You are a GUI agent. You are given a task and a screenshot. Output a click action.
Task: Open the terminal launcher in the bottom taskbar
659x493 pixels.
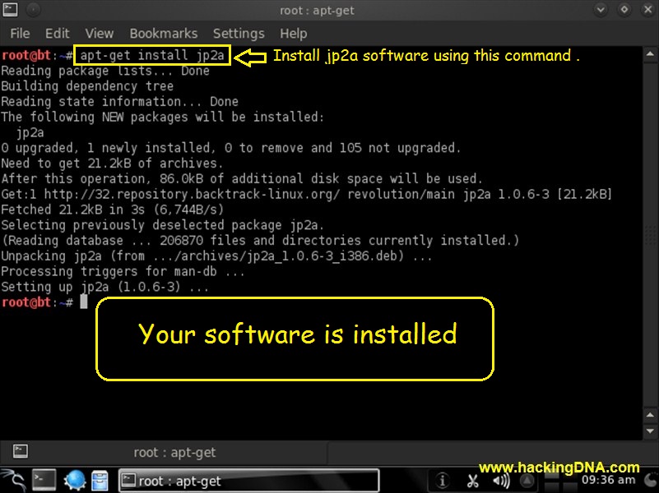pos(44,480)
